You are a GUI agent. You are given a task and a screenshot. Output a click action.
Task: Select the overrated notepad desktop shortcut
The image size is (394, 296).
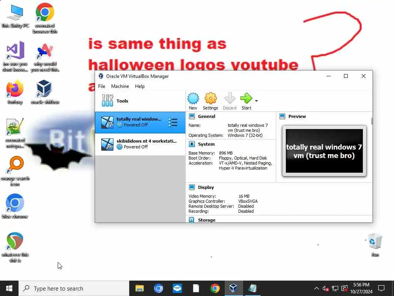point(15,133)
